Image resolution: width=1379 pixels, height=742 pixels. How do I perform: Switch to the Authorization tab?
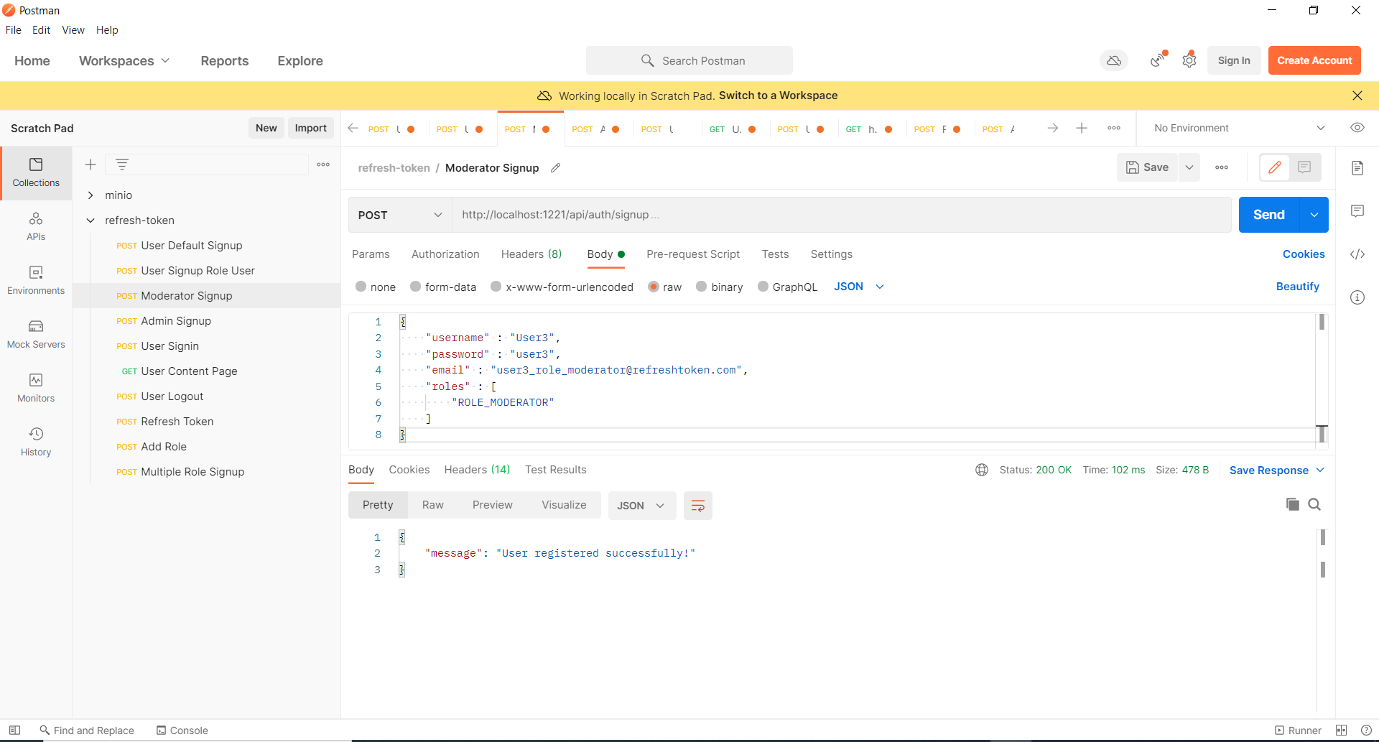(445, 254)
